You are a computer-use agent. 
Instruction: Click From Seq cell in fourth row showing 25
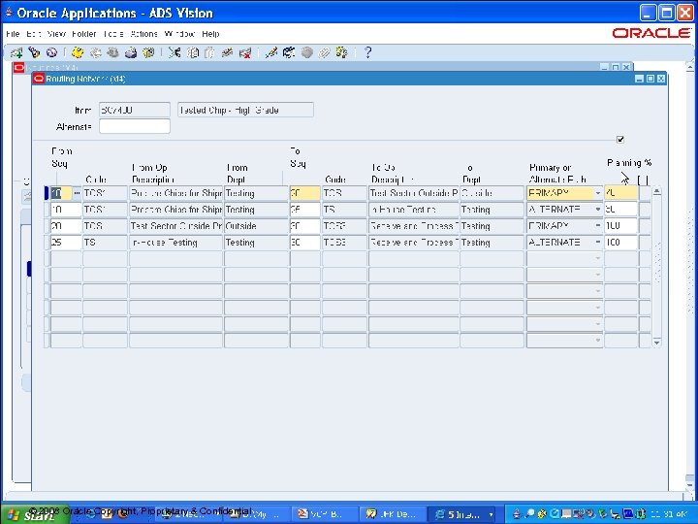coord(66,243)
